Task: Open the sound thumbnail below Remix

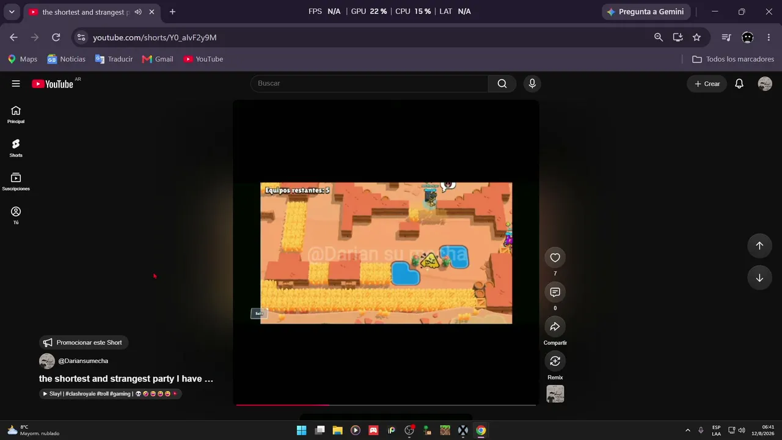Action: coord(555,394)
